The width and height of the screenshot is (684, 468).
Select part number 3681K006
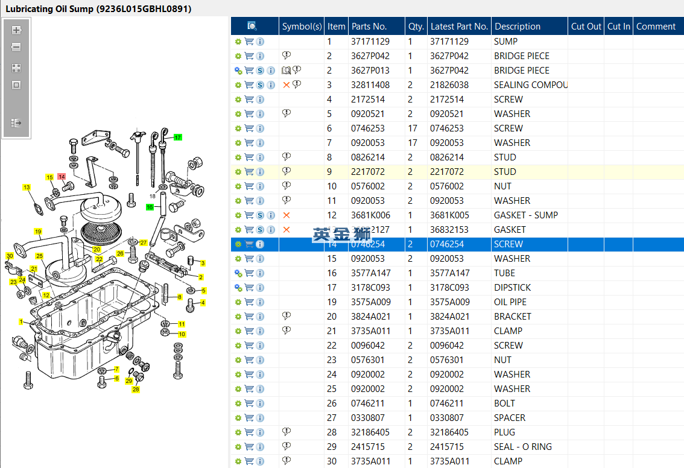pos(371,215)
